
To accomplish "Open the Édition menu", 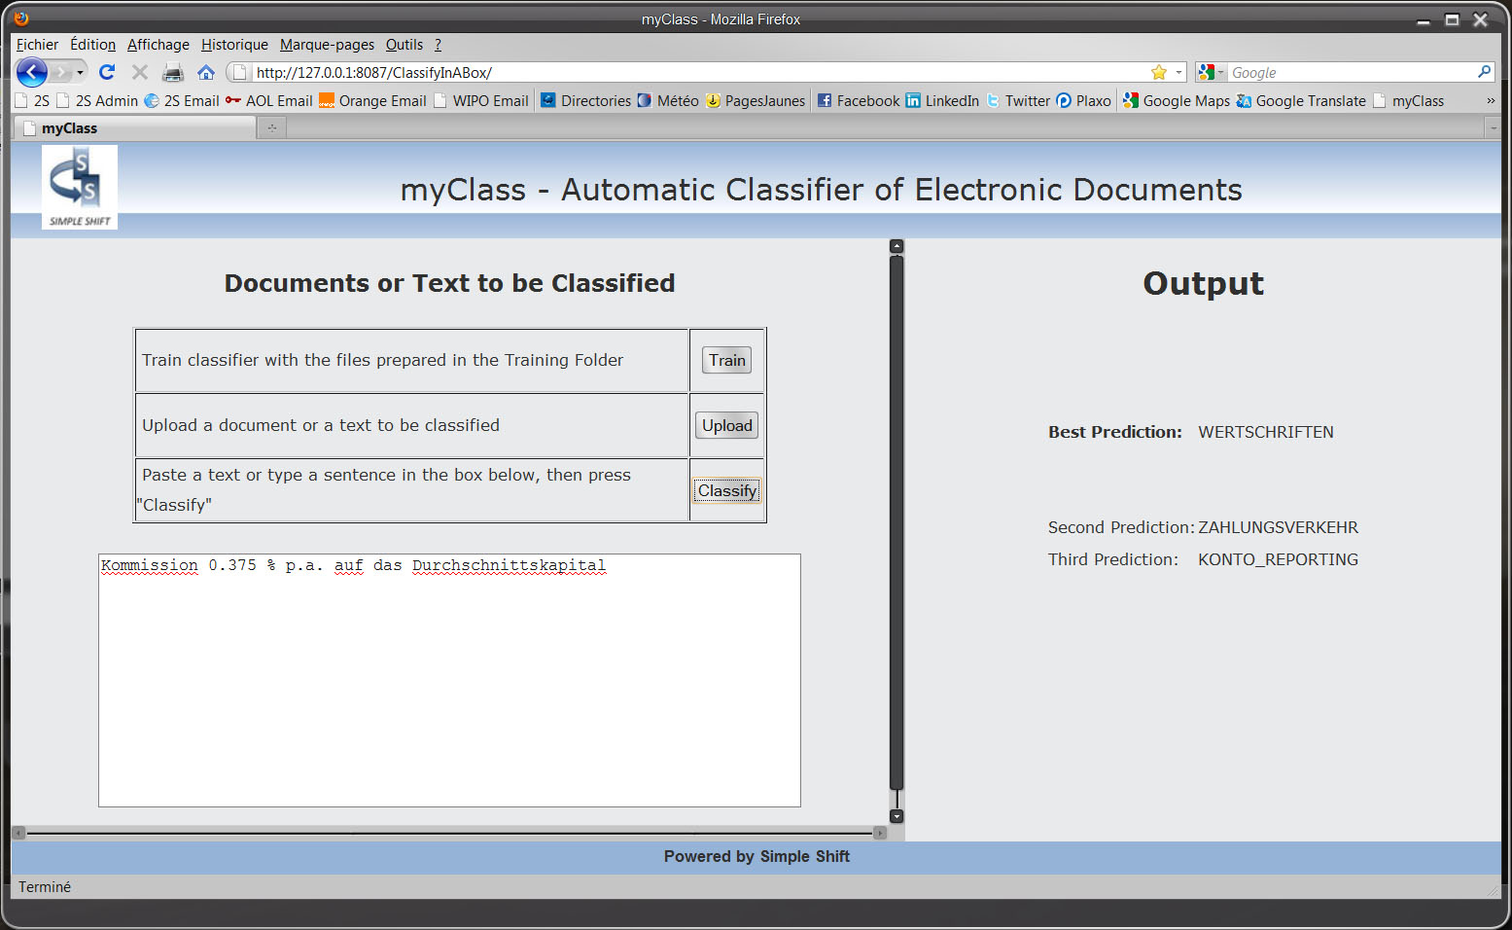I will click(92, 45).
